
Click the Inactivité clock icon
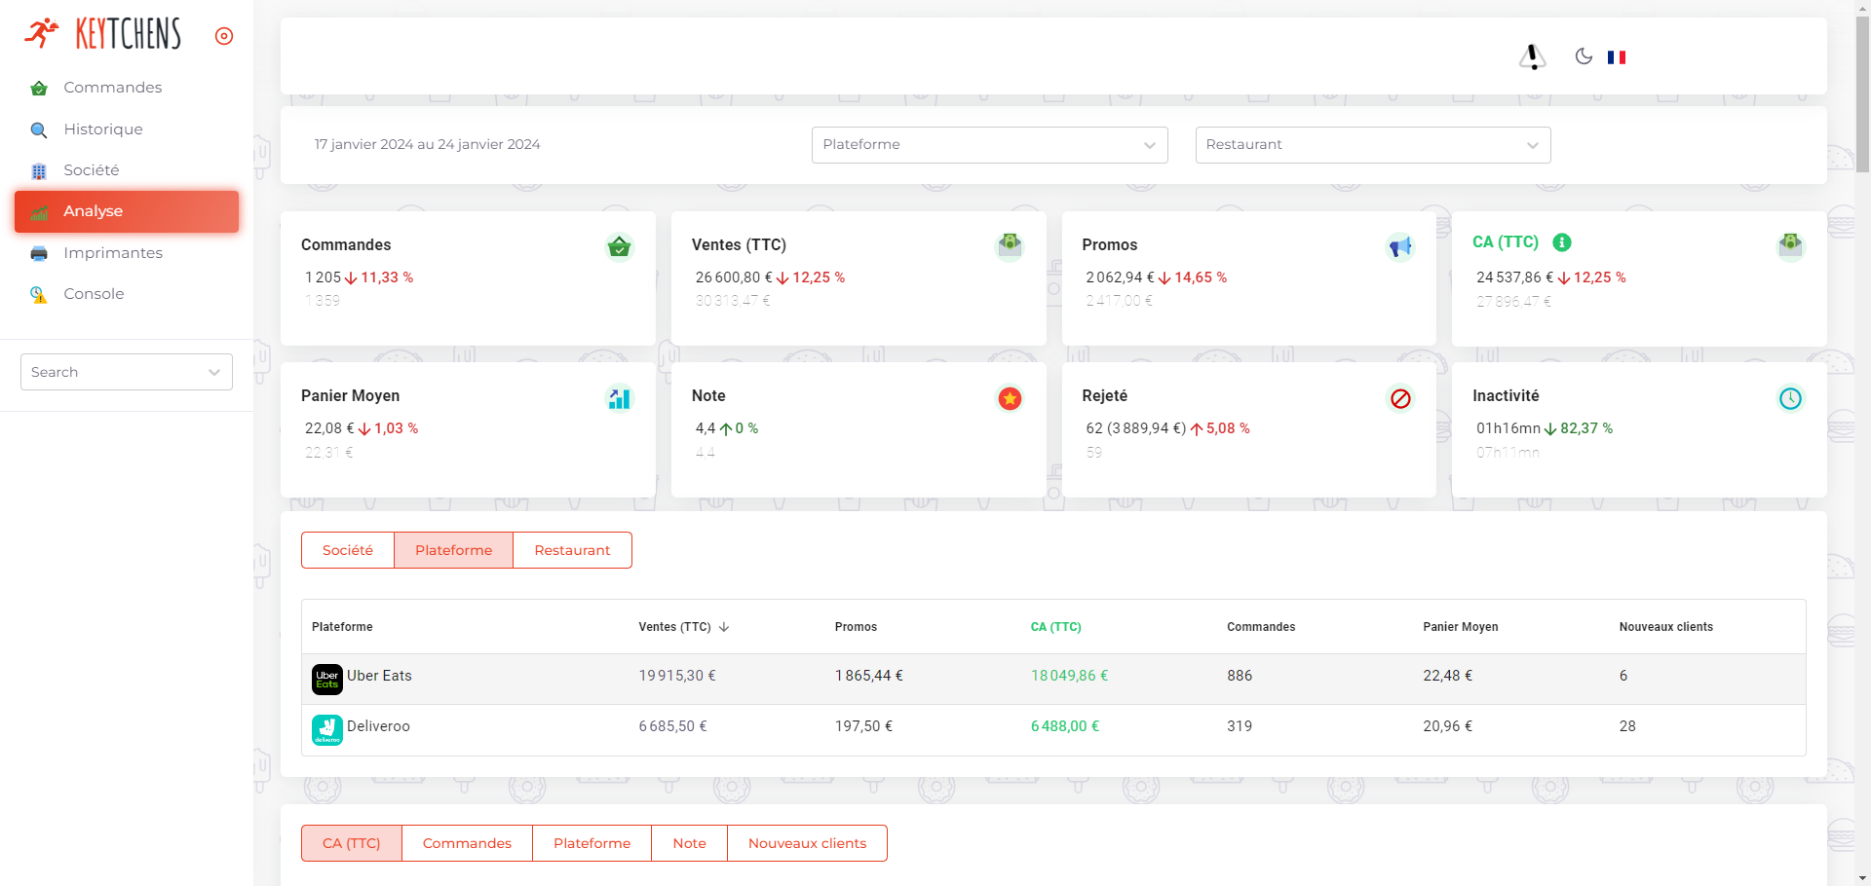click(x=1790, y=398)
